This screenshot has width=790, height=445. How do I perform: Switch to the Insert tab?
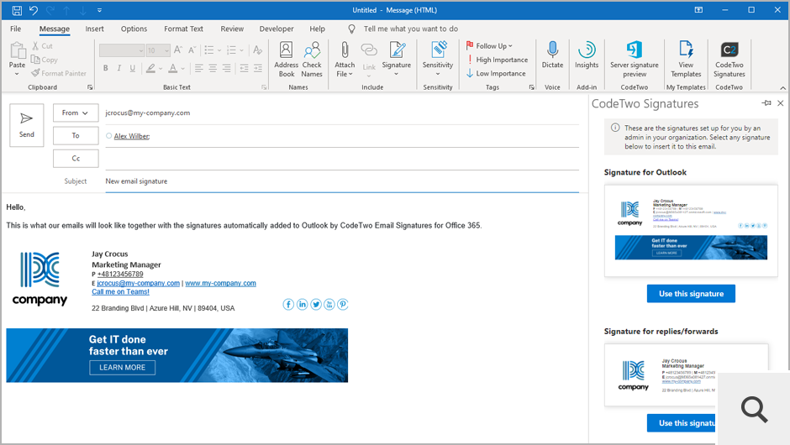94,29
